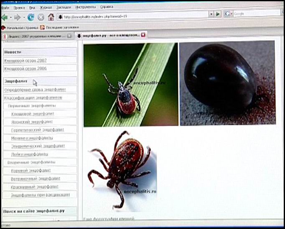Reload the page with the refresh icon
Screen dimensions: 285x229
tap(31, 17)
